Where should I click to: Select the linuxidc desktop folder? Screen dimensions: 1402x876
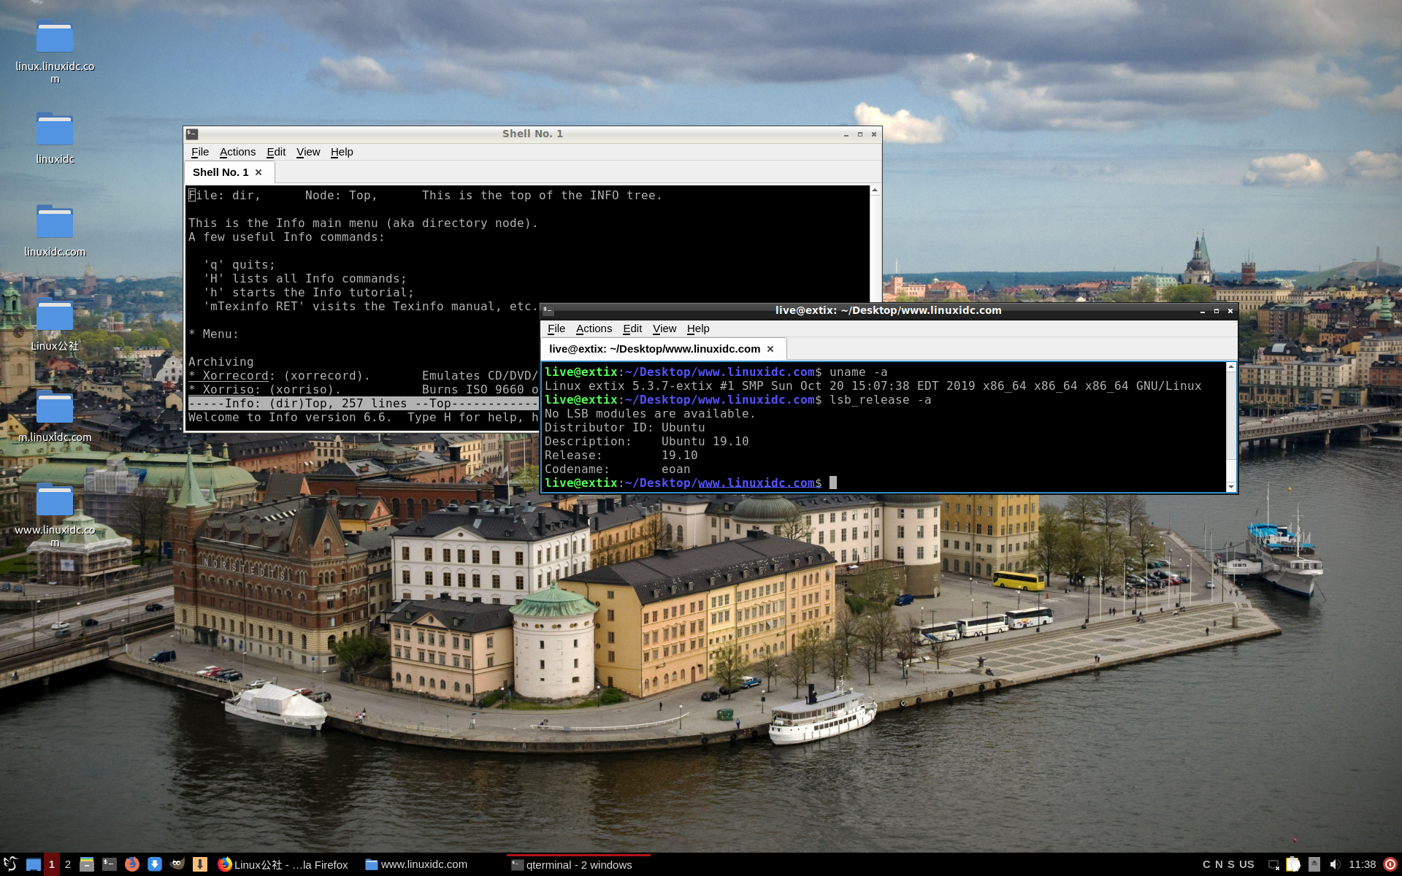(x=55, y=138)
